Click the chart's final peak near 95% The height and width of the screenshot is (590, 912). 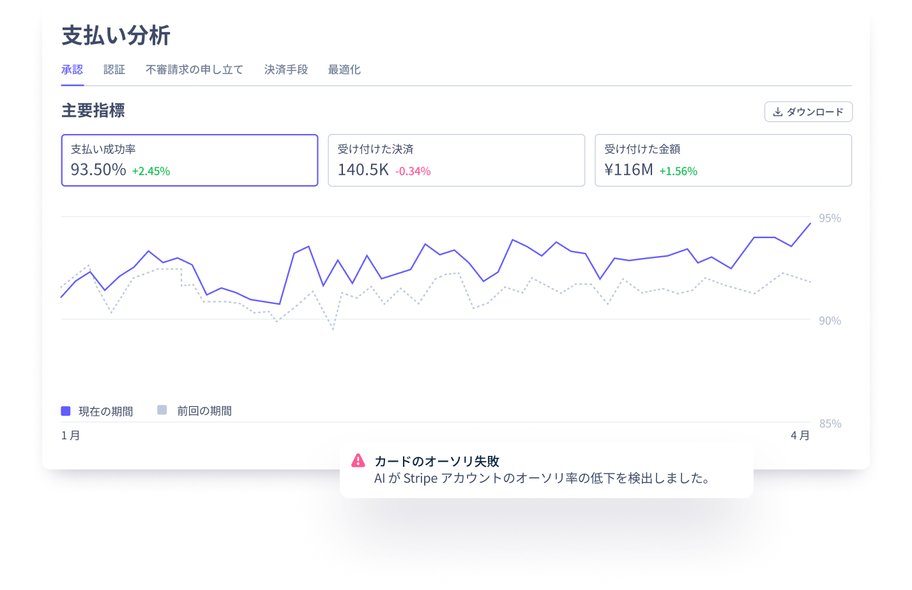810,223
